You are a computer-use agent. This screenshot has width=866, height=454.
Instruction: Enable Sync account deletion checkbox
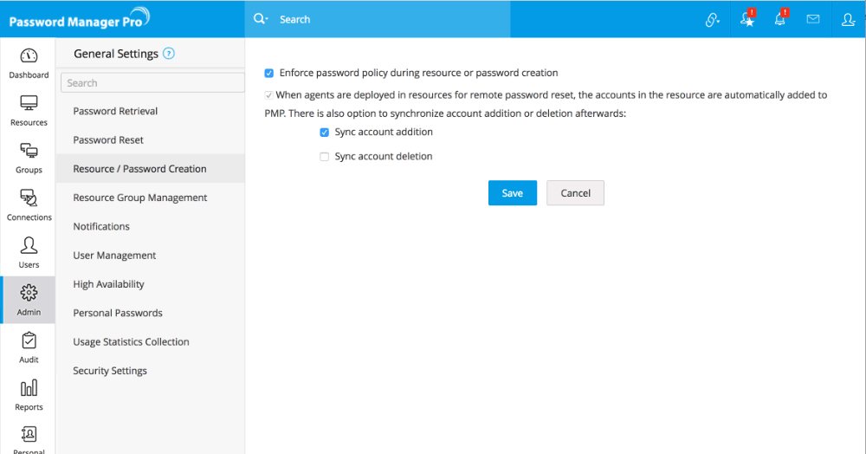point(325,157)
